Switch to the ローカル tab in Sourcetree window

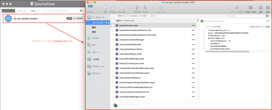click(8, 11)
